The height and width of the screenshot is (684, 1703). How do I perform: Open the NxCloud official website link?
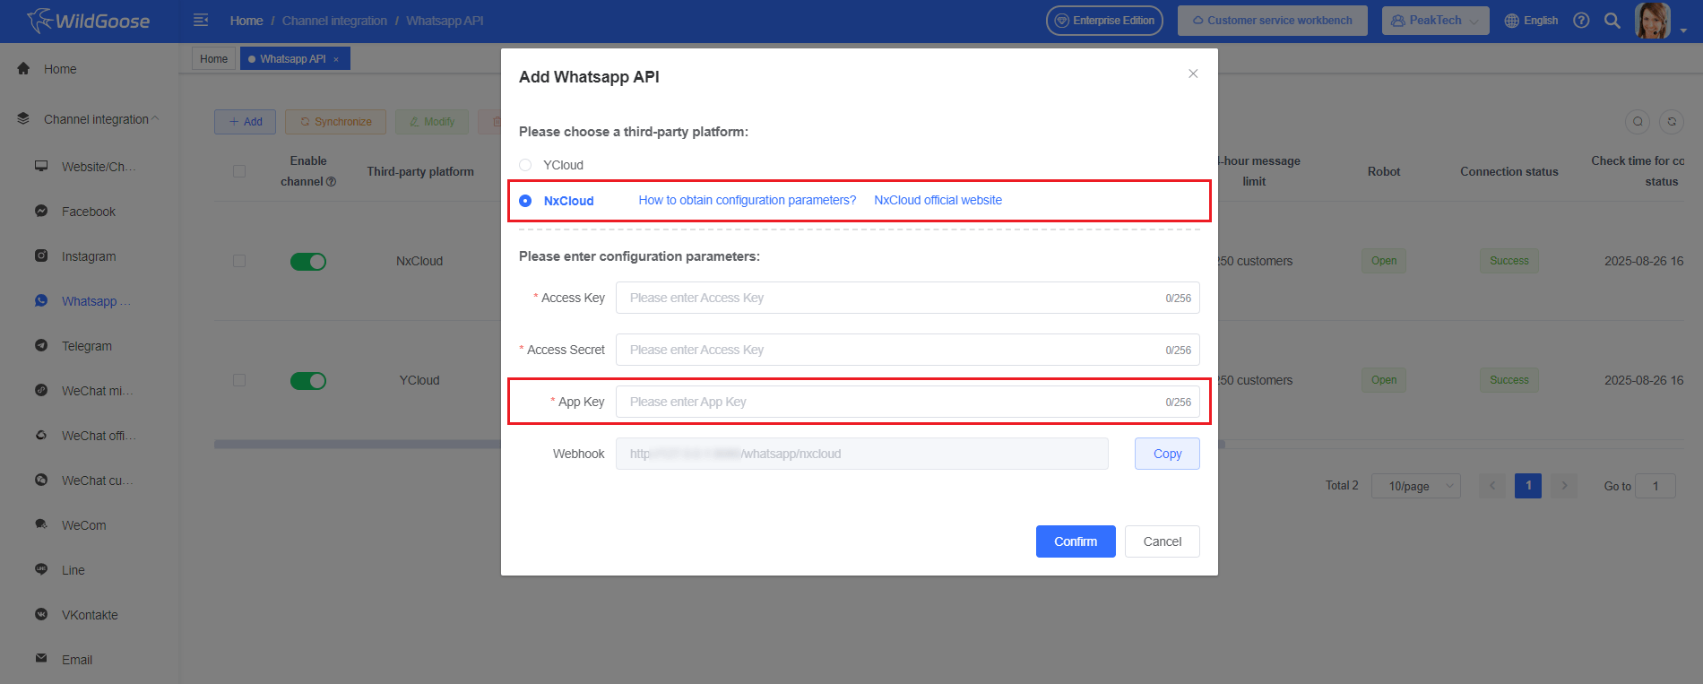pyautogui.click(x=938, y=200)
